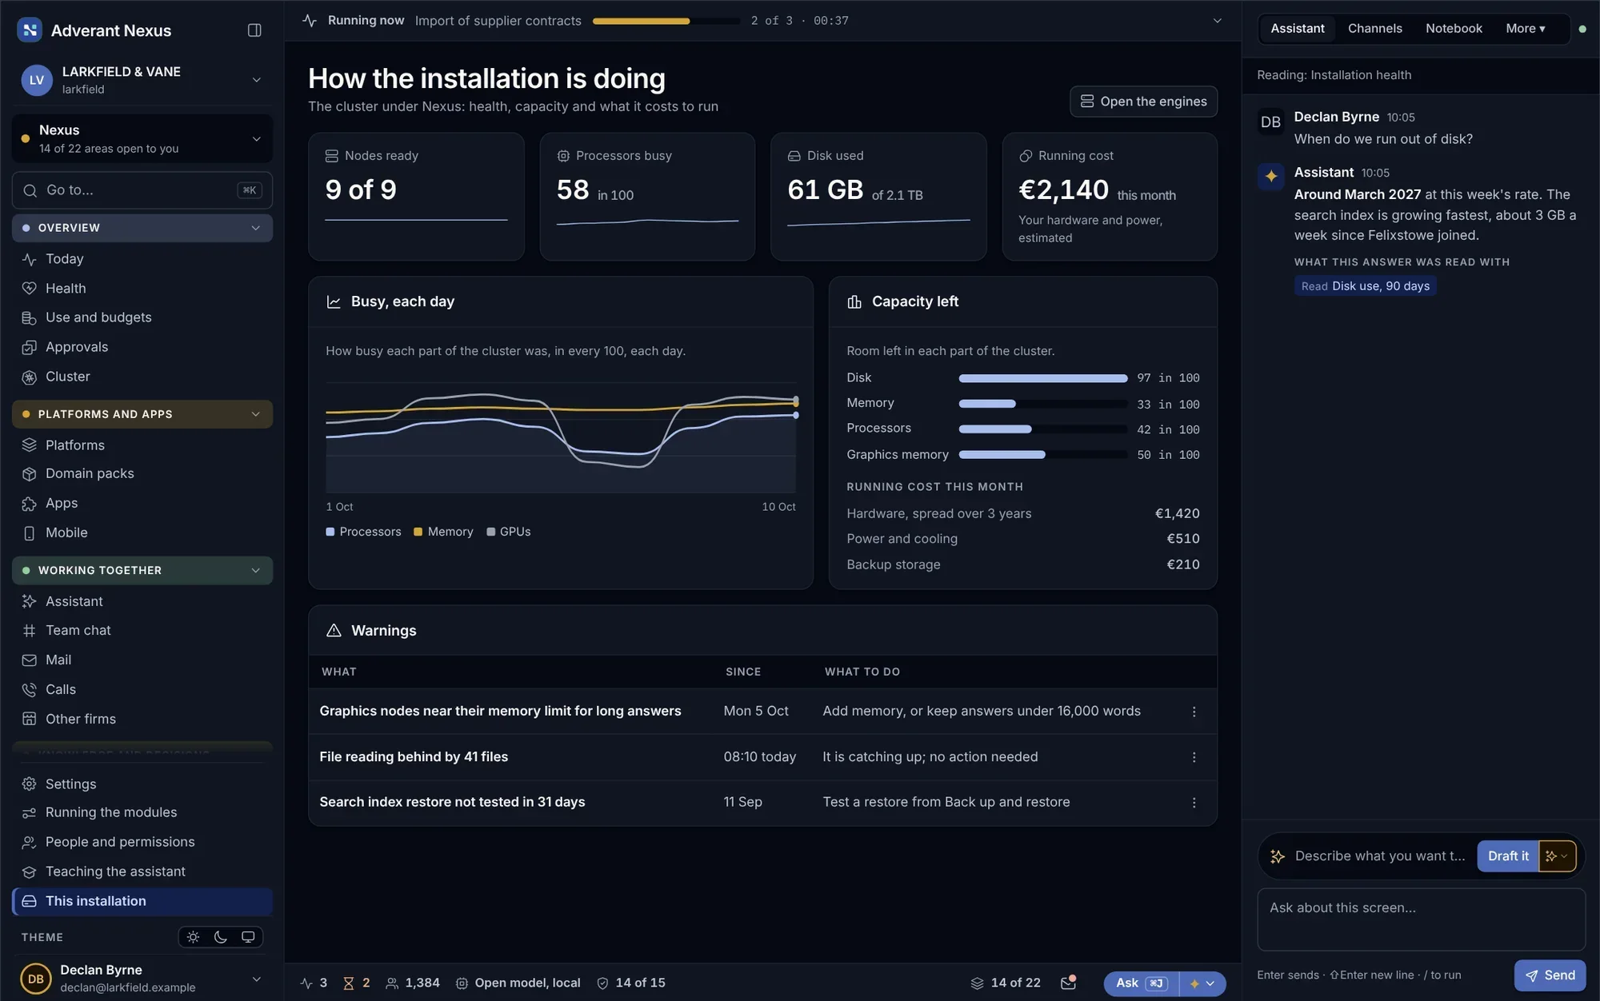Click the layers 14 of 22 indicator
Viewport: 1600px width, 1001px height.
(x=1006, y=983)
